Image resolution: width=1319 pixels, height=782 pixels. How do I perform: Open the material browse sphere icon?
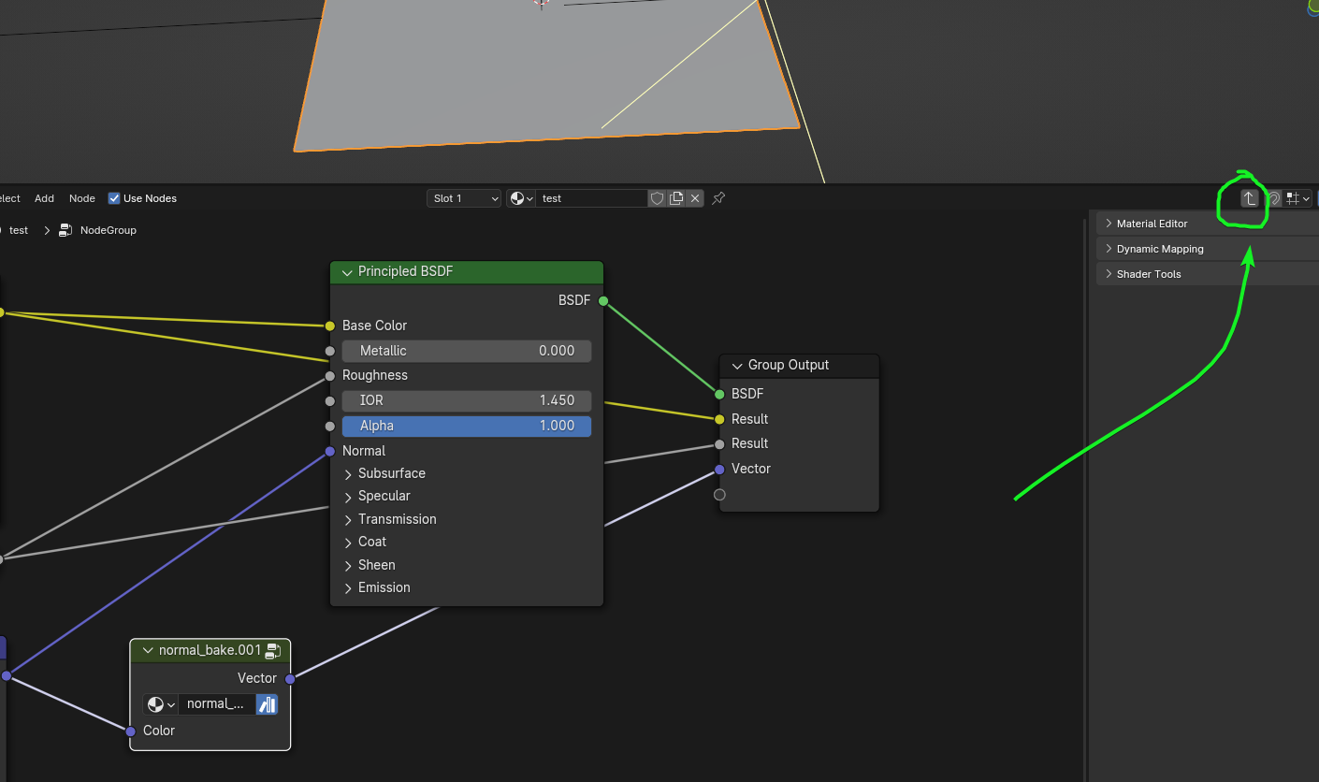pos(520,198)
